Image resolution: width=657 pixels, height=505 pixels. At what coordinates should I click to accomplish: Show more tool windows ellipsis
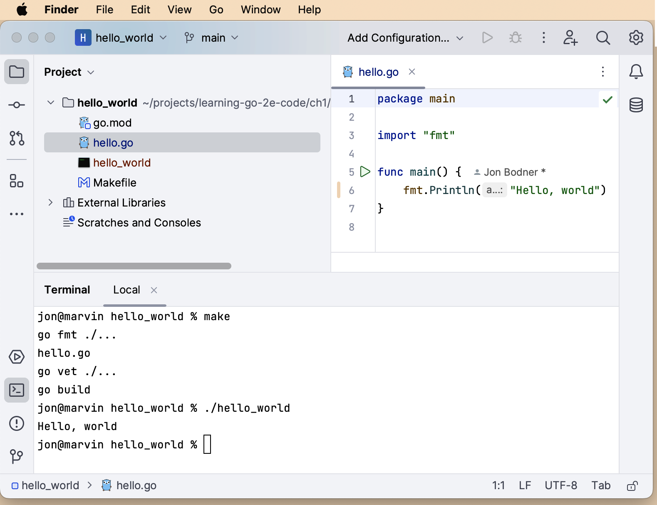(x=17, y=214)
